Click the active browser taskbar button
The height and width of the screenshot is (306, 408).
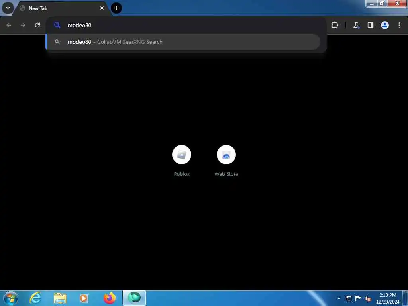(x=134, y=298)
